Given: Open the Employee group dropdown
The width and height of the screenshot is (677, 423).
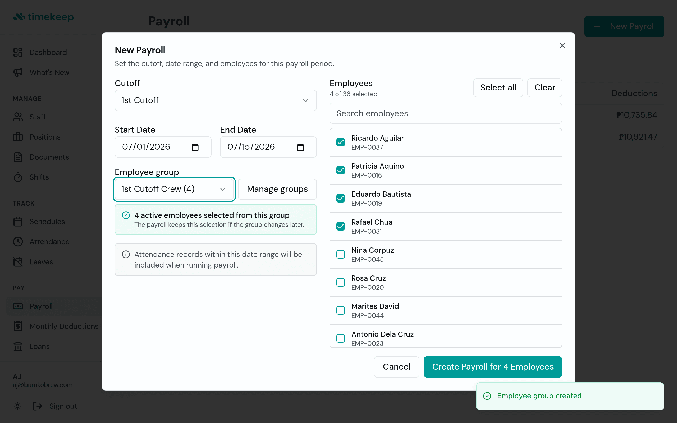Looking at the screenshot, I should (174, 189).
